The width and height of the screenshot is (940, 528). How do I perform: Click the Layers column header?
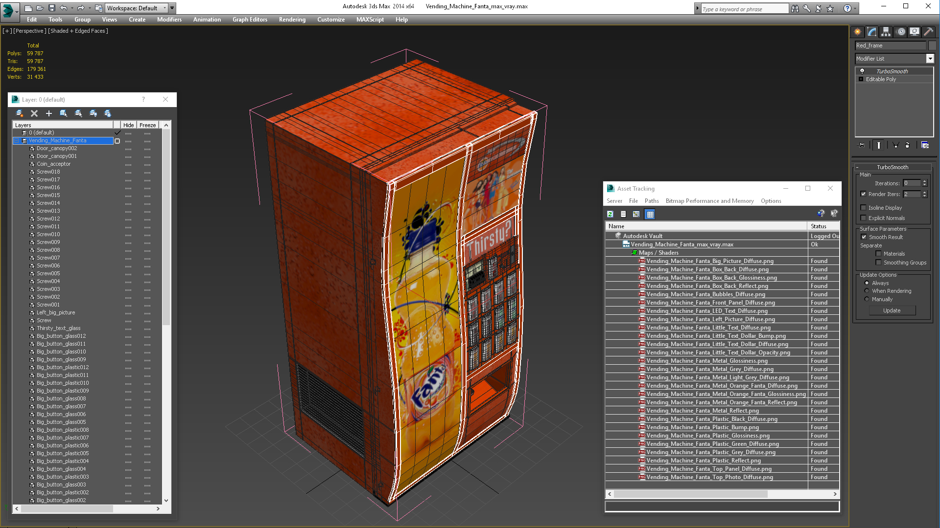[63, 125]
